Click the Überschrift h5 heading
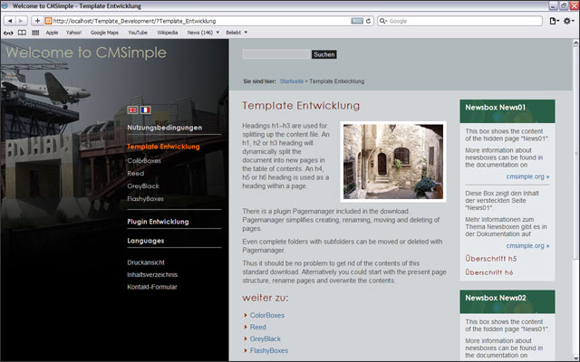The height and width of the screenshot is (362, 580). tap(491, 259)
